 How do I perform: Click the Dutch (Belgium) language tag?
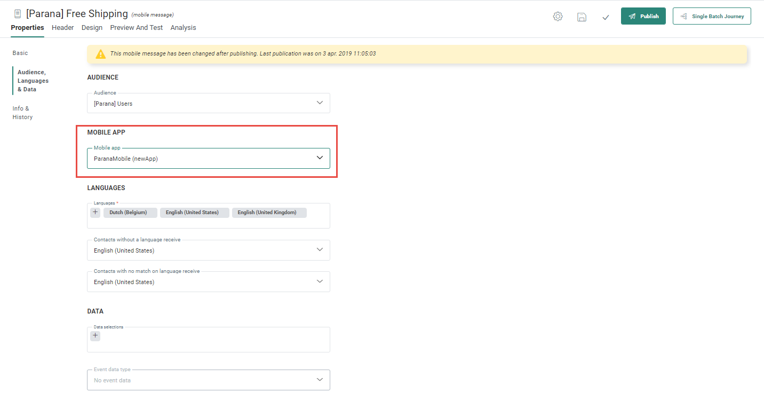coord(128,213)
